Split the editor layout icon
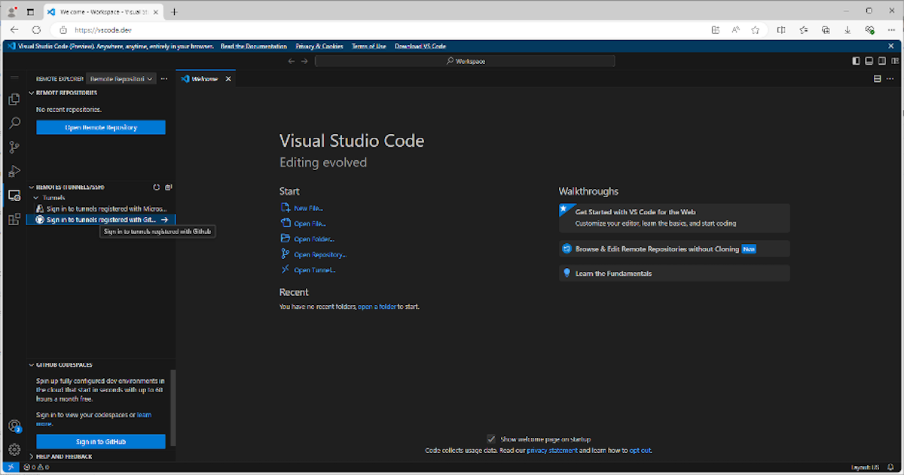The image size is (904, 475). pyautogui.click(x=877, y=78)
